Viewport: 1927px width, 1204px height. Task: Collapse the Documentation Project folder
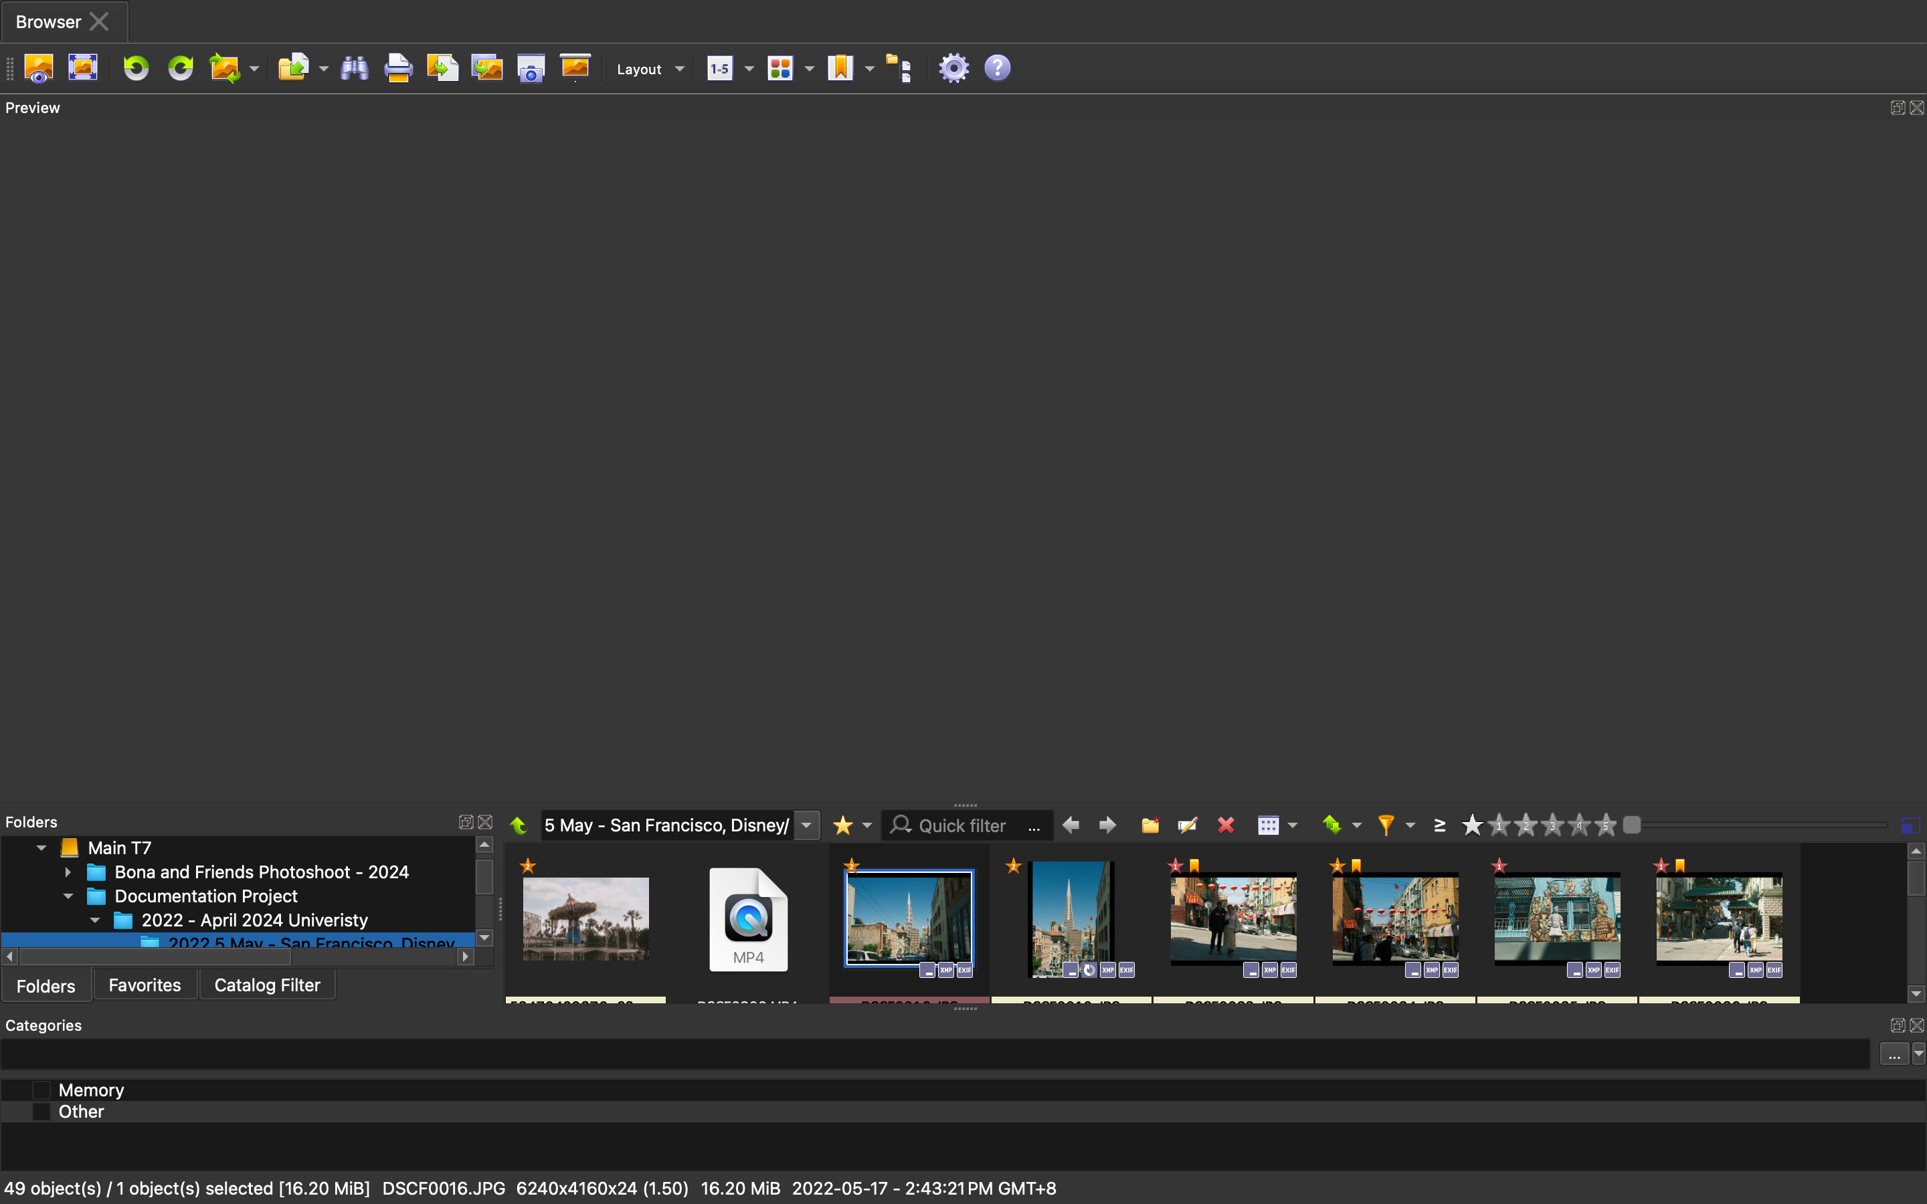point(68,896)
